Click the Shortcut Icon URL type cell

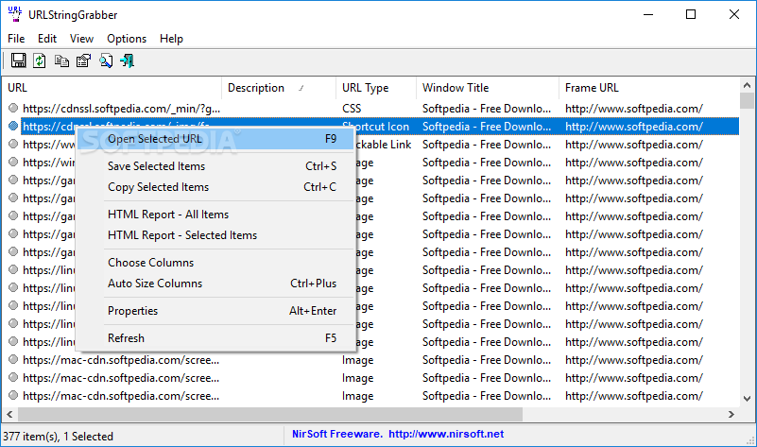click(x=375, y=127)
